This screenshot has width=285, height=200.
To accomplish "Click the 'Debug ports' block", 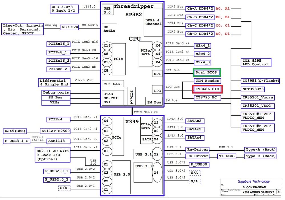I will [56, 92].
